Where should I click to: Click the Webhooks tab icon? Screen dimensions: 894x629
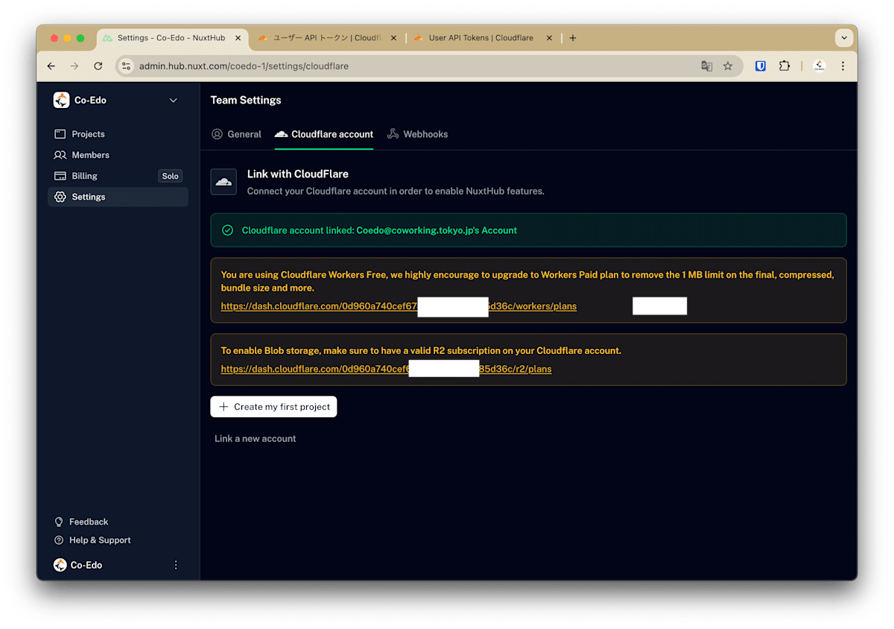[x=393, y=134]
